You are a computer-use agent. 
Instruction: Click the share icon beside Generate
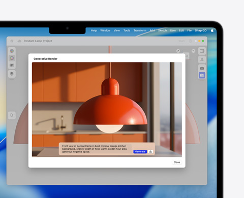coord(150,151)
